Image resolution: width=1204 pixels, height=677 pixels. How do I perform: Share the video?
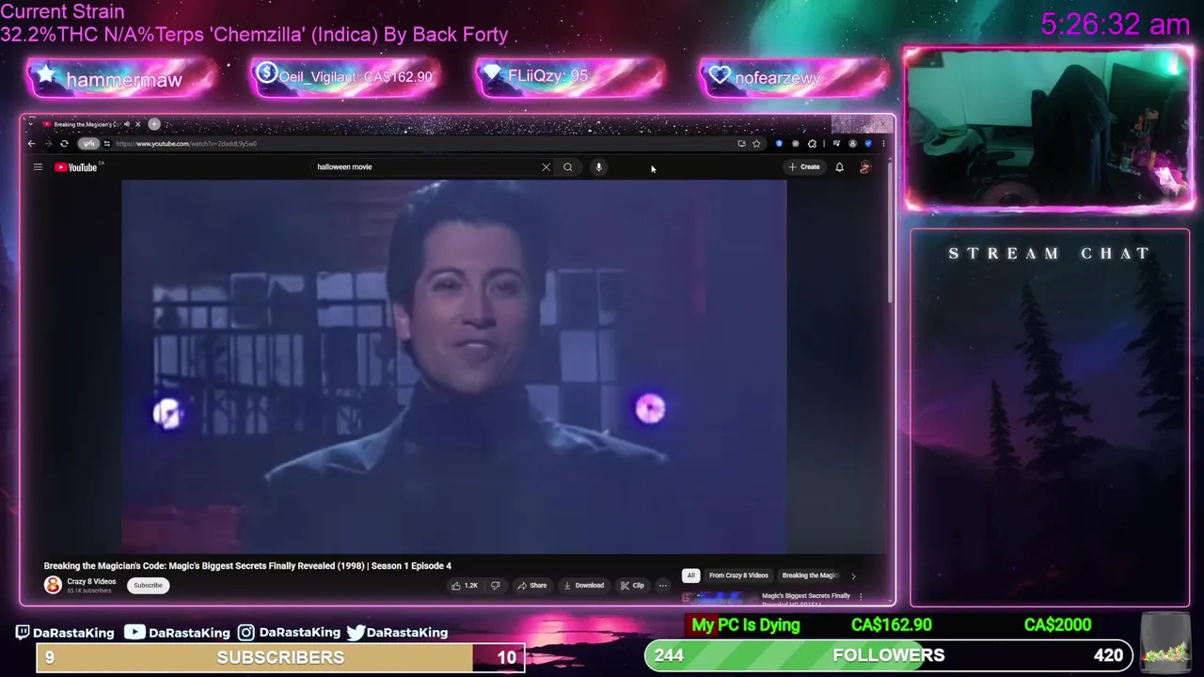coord(532,586)
